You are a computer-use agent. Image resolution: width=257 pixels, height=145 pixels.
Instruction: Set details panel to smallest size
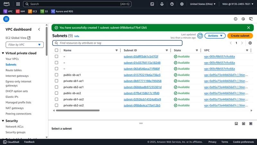click(x=236, y=124)
